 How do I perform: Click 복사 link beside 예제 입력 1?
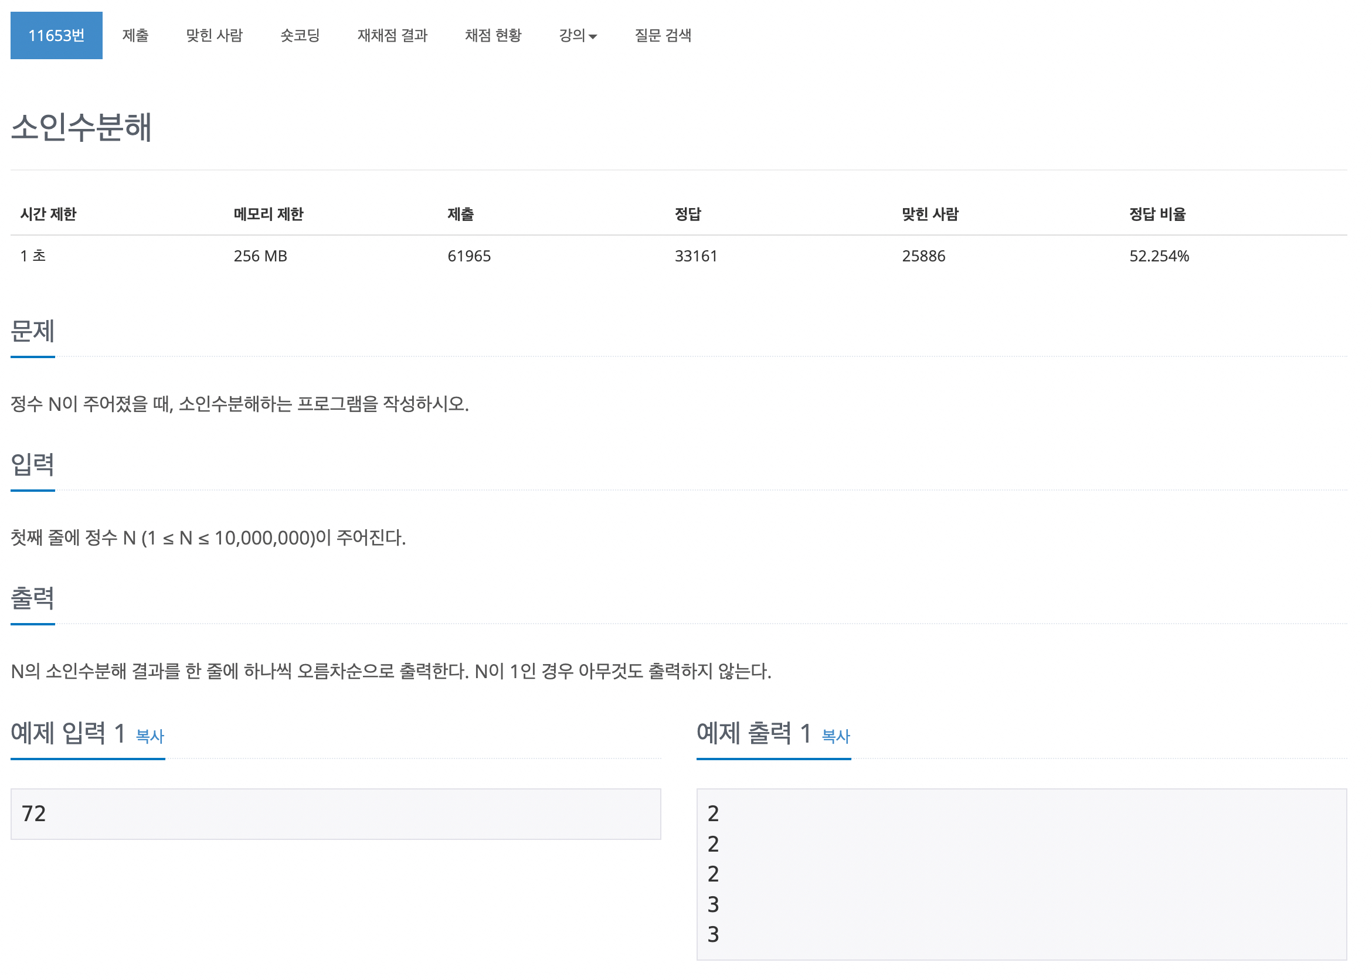pos(150,736)
